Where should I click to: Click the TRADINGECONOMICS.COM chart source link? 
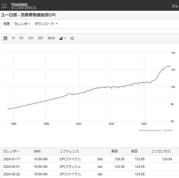(150, 130)
